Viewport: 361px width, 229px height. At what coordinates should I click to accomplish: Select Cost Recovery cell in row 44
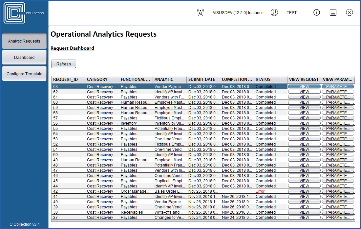pyautogui.click(x=102, y=186)
